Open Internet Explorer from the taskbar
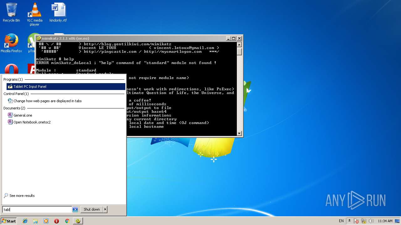This screenshot has width=401, height=225. [x=25, y=221]
